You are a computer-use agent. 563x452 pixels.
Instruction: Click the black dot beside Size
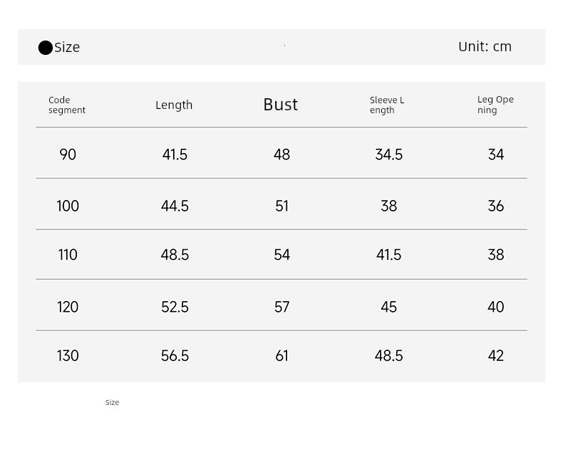tap(46, 48)
